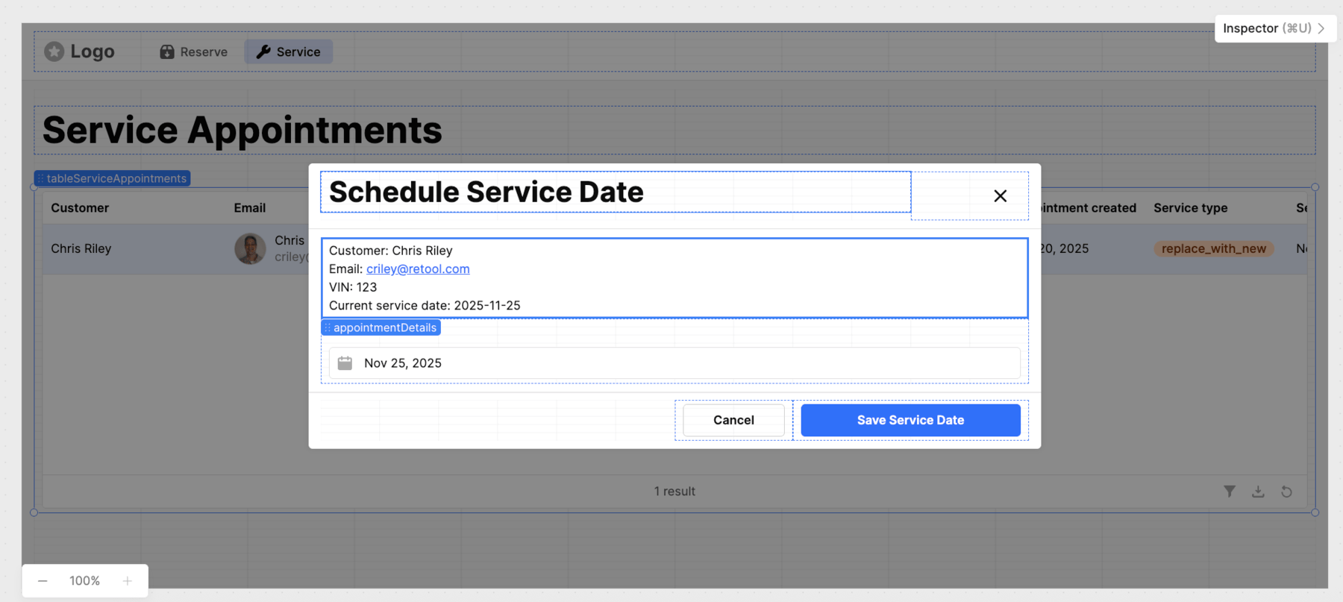Click the calendar icon in date field
The image size is (1343, 602).
click(x=345, y=363)
